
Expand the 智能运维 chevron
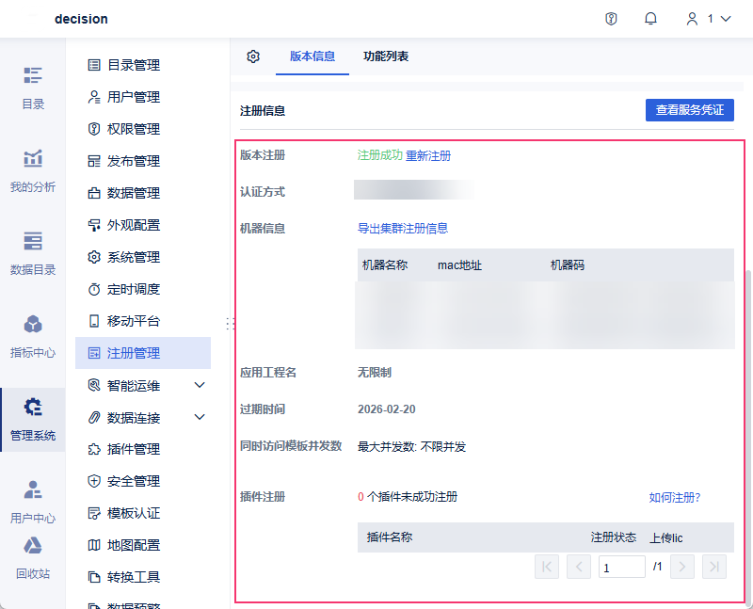200,385
